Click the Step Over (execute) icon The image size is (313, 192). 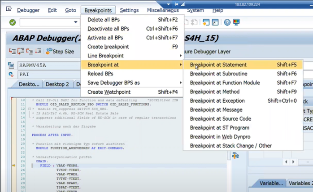(x=21, y=51)
